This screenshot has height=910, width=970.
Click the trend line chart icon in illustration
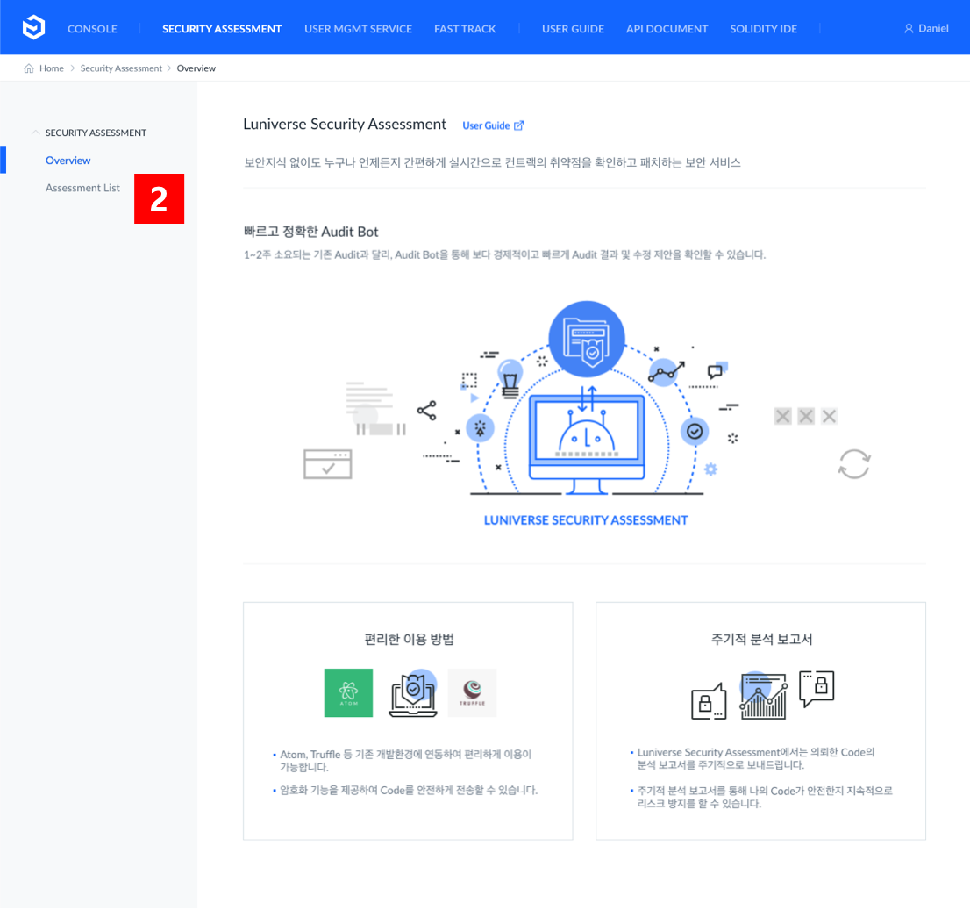pos(665,372)
